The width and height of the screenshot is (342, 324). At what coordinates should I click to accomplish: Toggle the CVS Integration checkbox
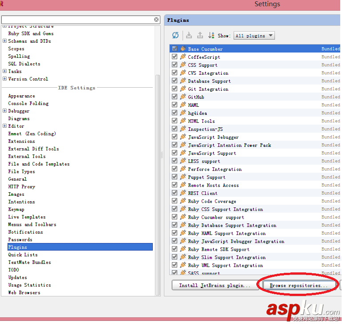pos(175,73)
